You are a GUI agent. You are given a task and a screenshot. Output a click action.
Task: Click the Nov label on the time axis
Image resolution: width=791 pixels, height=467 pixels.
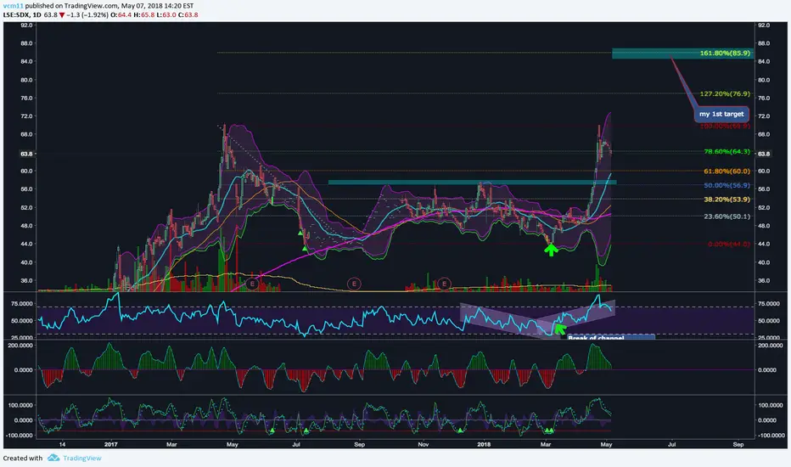click(x=424, y=445)
